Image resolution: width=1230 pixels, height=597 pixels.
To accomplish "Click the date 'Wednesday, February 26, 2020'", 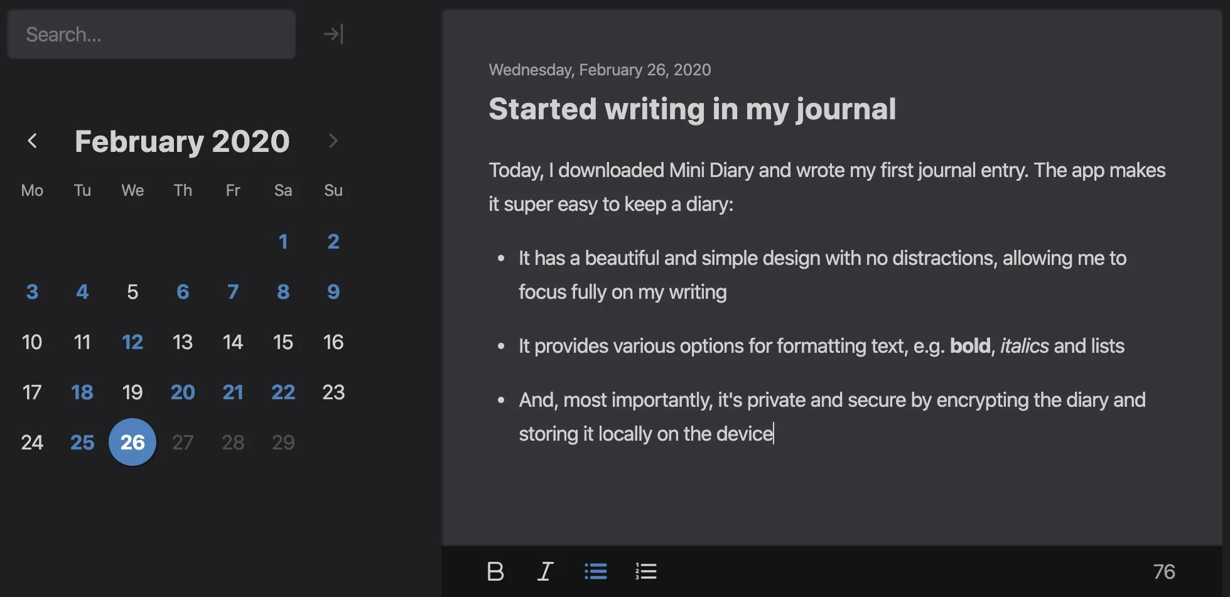I will point(600,70).
